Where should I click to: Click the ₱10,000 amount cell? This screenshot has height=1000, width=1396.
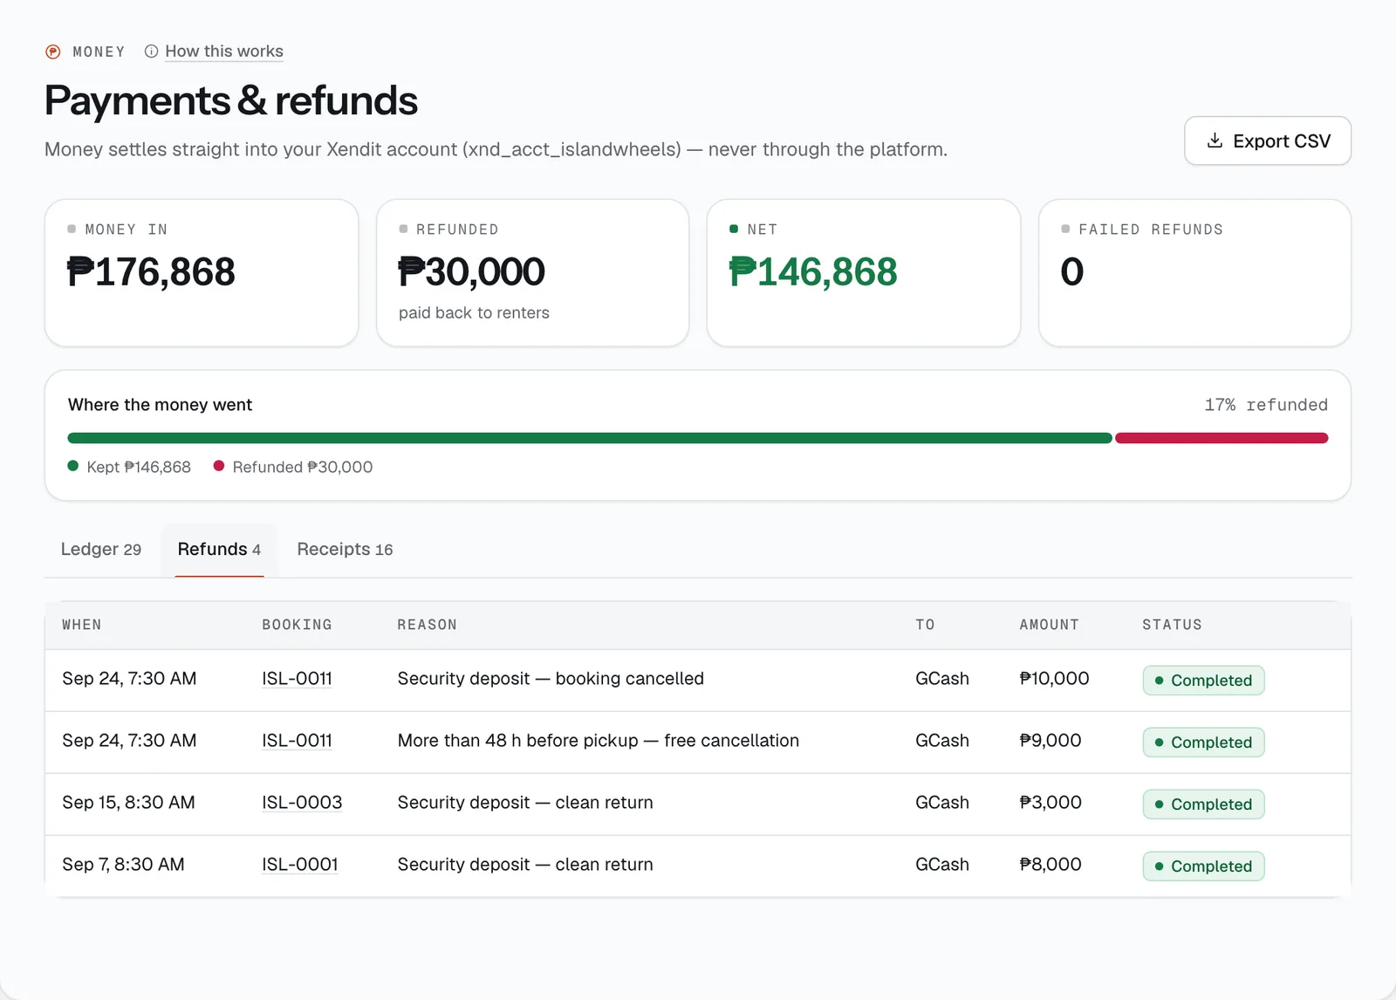coord(1054,679)
